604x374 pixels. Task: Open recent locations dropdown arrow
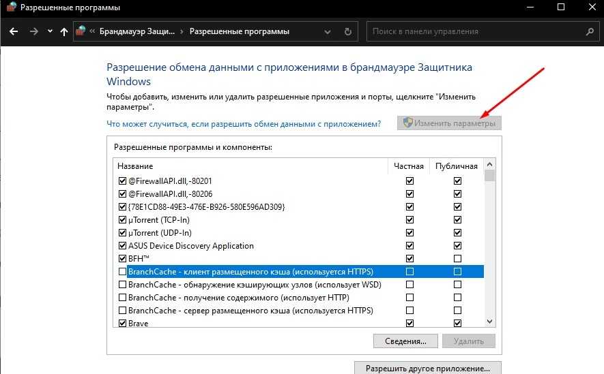pos(50,32)
